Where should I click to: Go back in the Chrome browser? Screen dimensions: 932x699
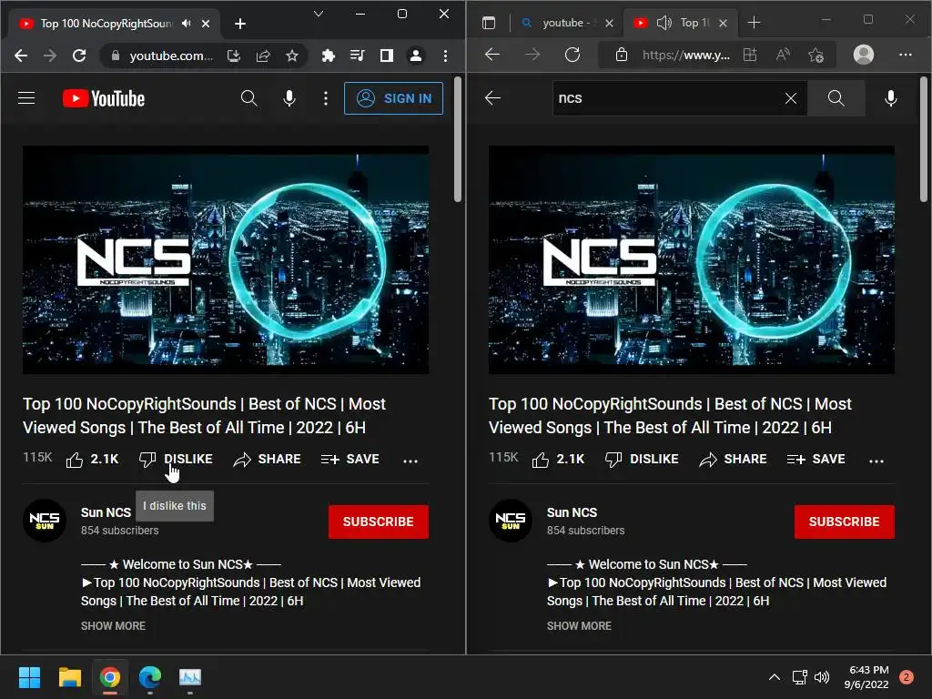[x=21, y=56]
